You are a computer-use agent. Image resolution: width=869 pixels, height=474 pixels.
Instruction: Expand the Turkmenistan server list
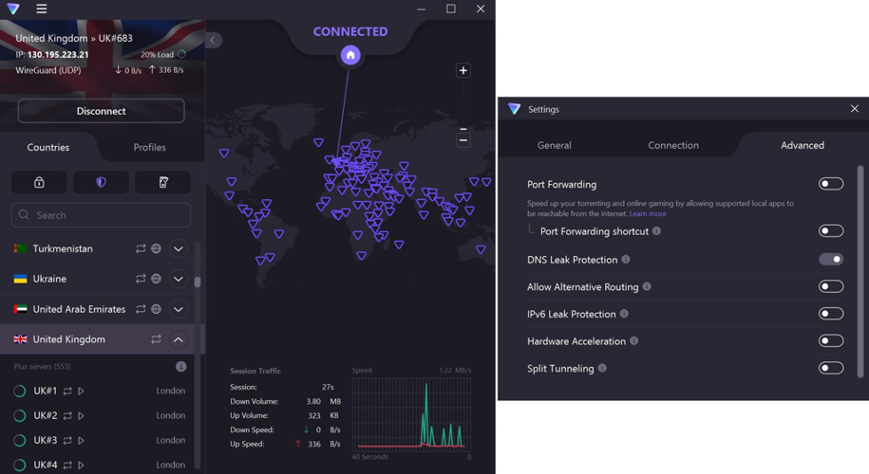click(178, 248)
